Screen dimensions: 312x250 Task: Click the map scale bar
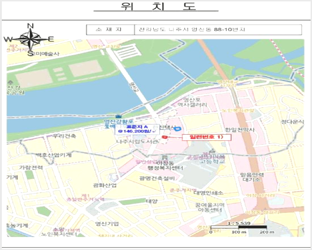pyautogui.click(x=238, y=227)
